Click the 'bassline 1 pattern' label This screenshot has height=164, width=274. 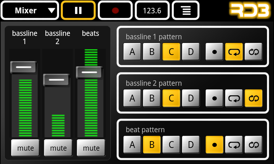click(x=154, y=37)
